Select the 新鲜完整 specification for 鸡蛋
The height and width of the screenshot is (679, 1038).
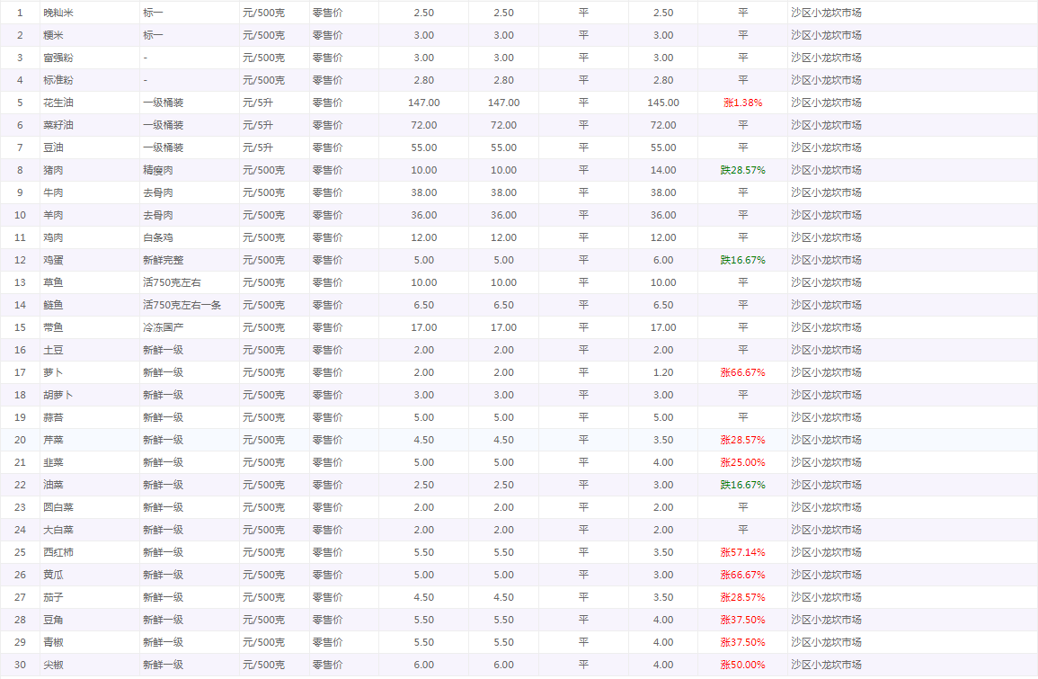click(164, 260)
